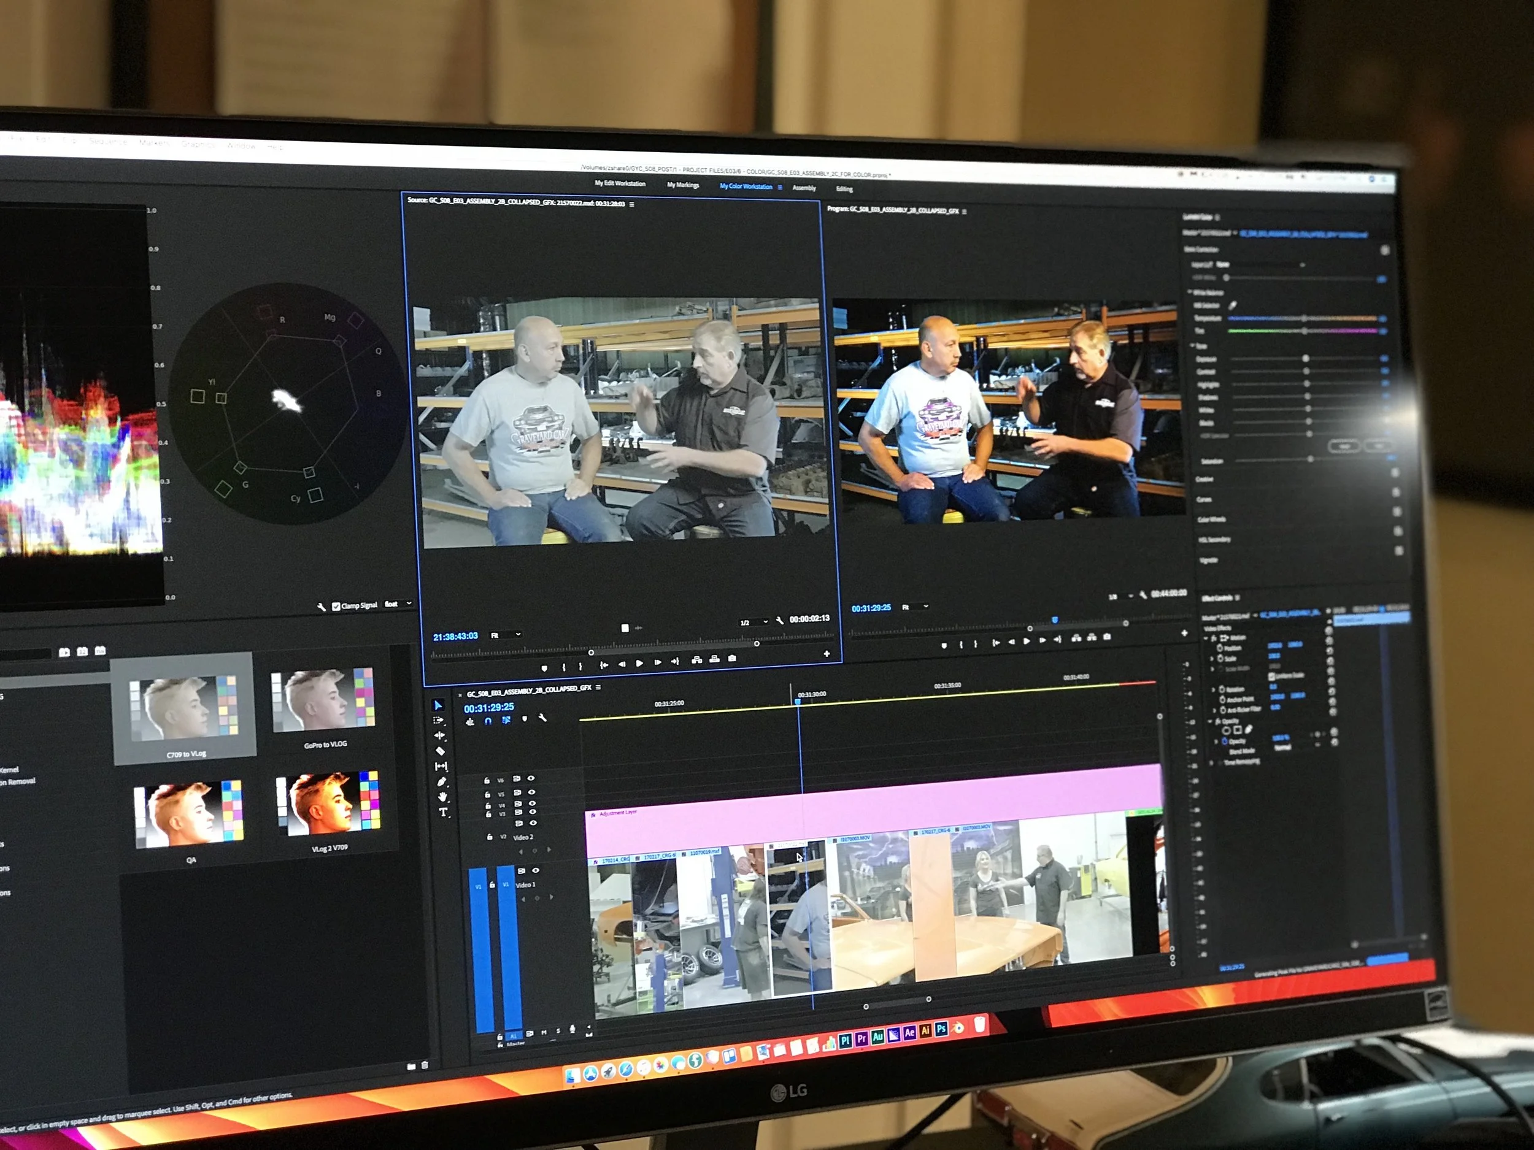Toggle lock on the Video 2 track
Viewport: 1534px width, 1150px height.
[490, 837]
